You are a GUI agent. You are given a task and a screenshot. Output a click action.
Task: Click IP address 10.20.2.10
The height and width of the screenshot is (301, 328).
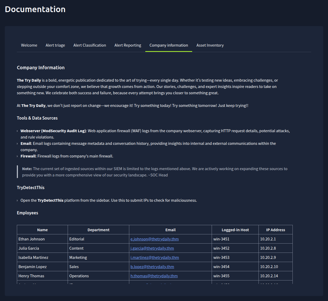(x=276, y=267)
